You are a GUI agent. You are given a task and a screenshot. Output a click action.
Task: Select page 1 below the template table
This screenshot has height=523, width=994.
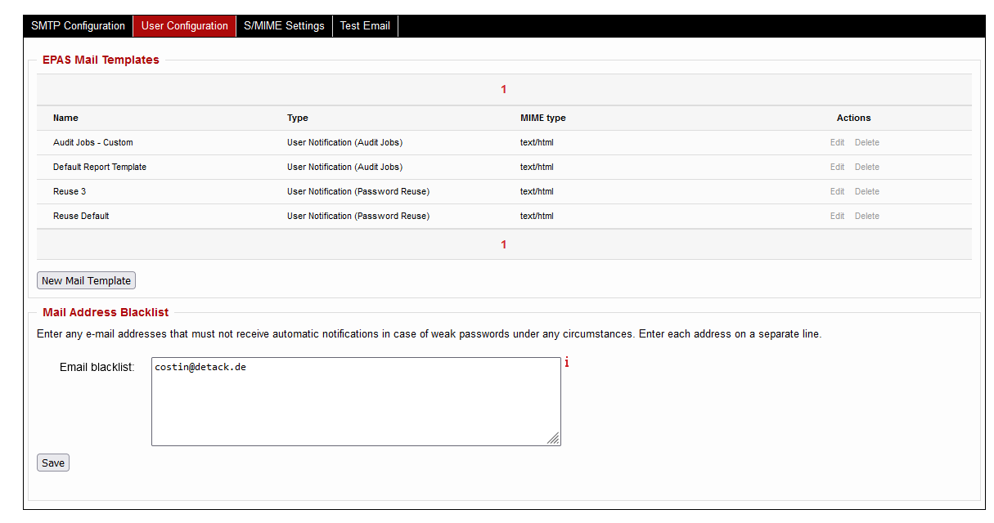click(503, 244)
